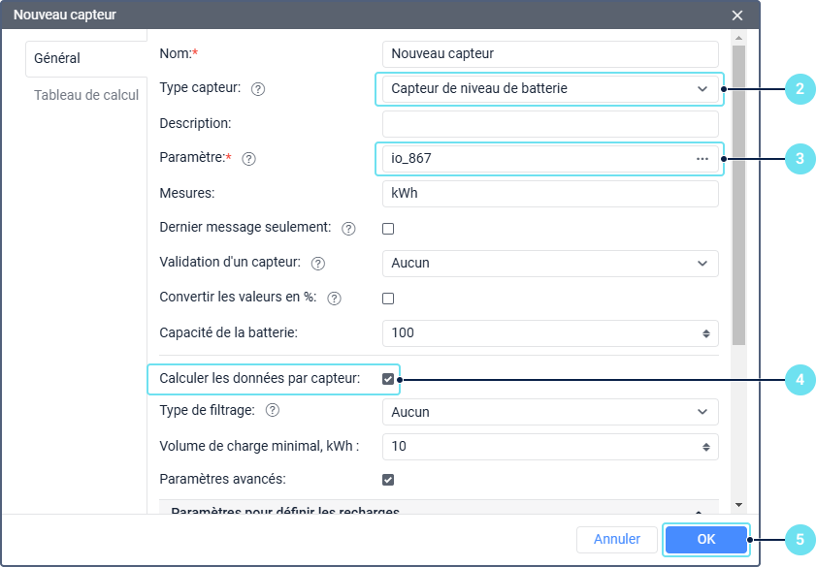This screenshot has width=816, height=567.
Task: Toggle Convertir les valeurs en % checkbox
Action: pyautogui.click(x=388, y=299)
